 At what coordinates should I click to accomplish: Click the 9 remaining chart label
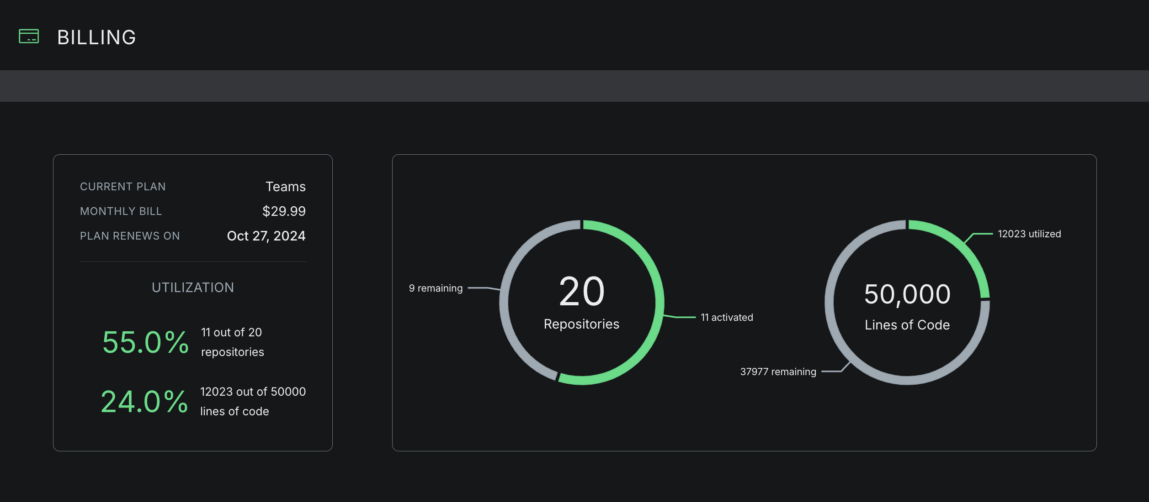tap(436, 288)
